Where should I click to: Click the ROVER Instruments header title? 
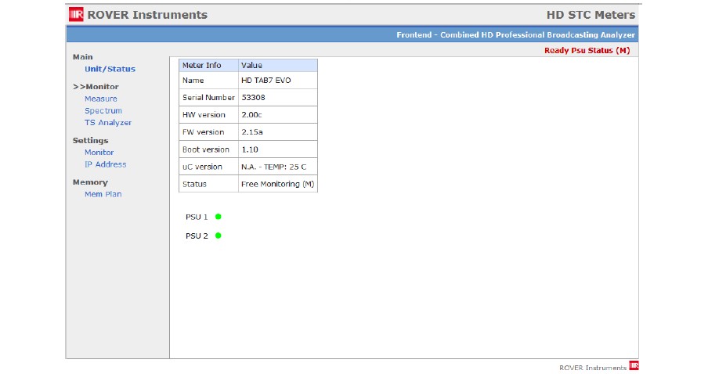click(x=147, y=15)
